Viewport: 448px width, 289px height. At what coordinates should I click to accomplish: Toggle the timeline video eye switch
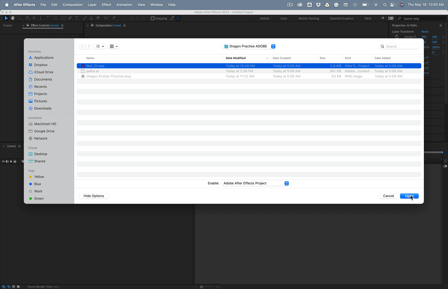pyautogui.click(x=3, y=161)
